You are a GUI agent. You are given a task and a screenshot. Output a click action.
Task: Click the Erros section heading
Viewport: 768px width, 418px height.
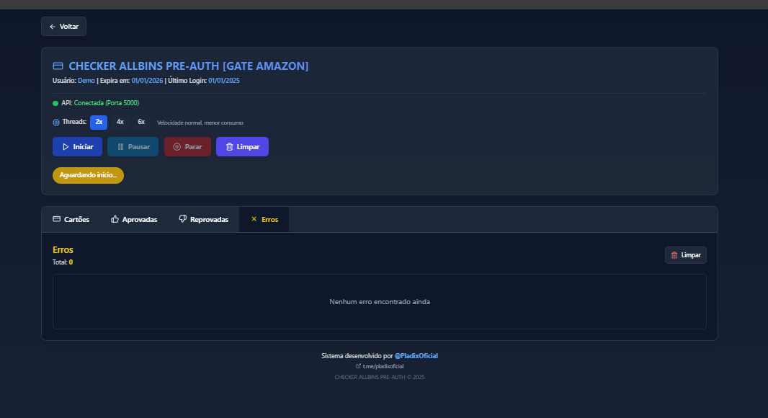pyautogui.click(x=63, y=250)
